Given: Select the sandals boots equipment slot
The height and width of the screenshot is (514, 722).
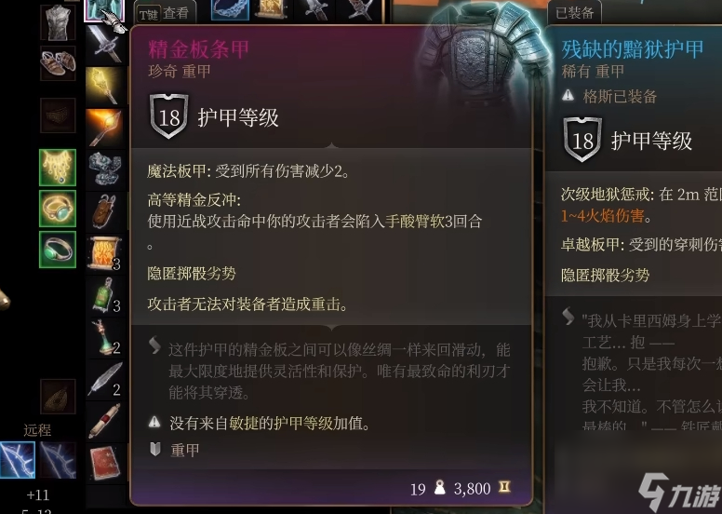Looking at the screenshot, I should tap(58, 63).
